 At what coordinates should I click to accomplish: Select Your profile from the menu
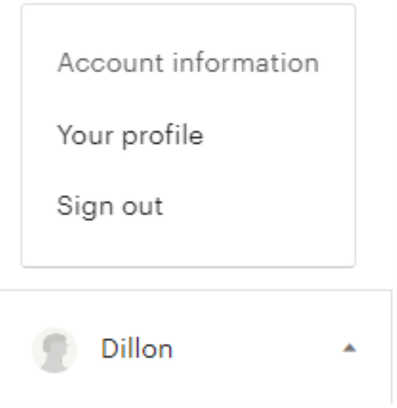pos(130,135)
